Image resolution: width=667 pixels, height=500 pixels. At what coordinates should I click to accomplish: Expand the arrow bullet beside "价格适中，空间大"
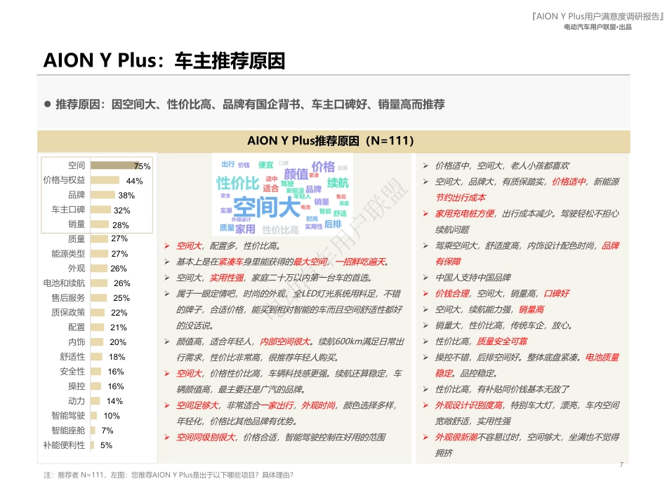pyautogui.click(x=427, y=165)
